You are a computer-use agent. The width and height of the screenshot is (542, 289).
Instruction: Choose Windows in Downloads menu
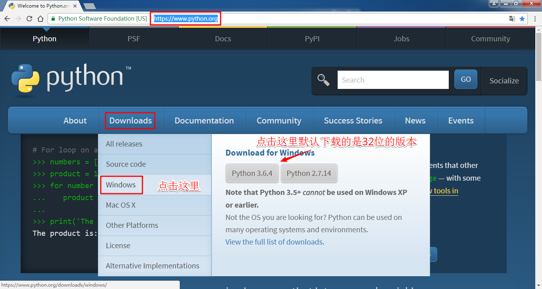coord(155,185)
